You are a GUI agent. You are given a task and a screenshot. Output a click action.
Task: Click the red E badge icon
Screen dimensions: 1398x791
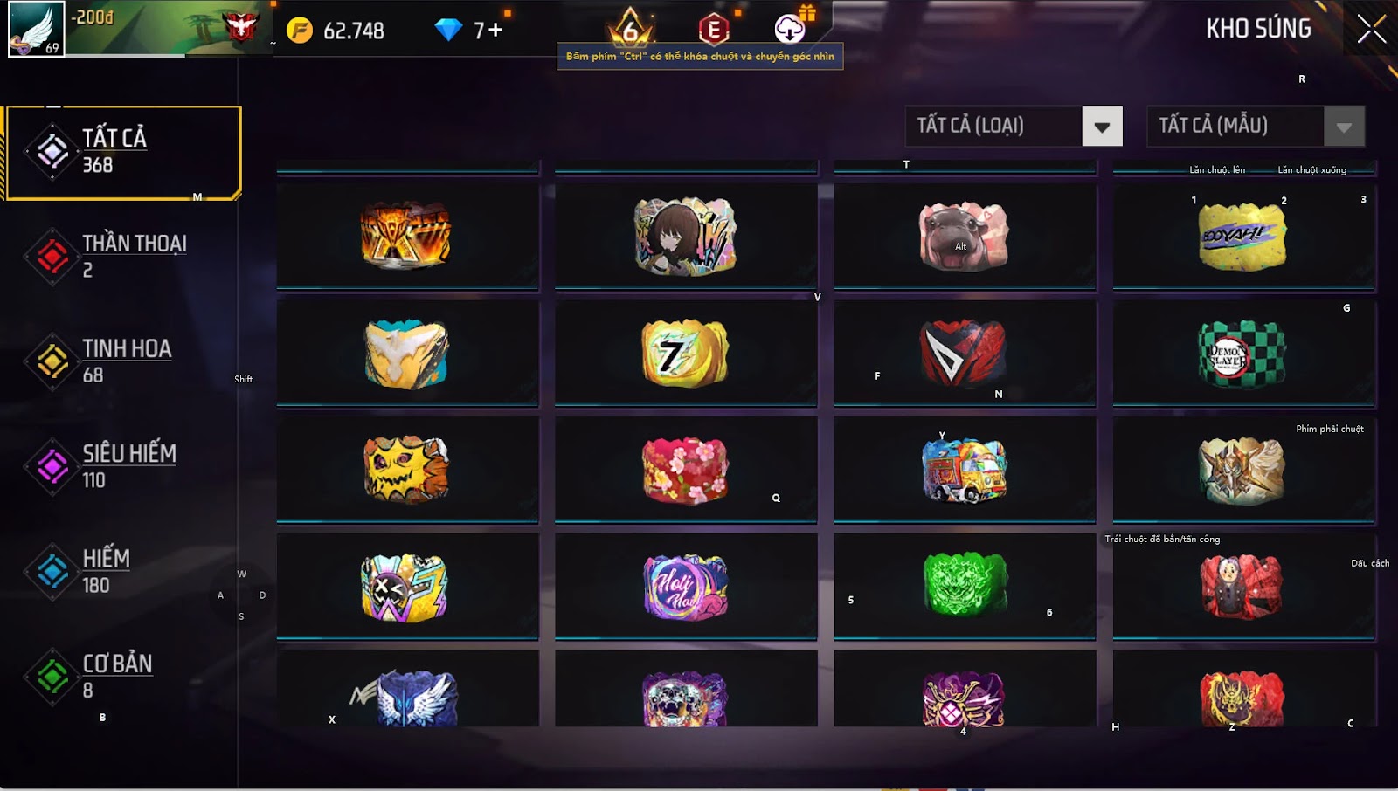click(x=714, y=29)
